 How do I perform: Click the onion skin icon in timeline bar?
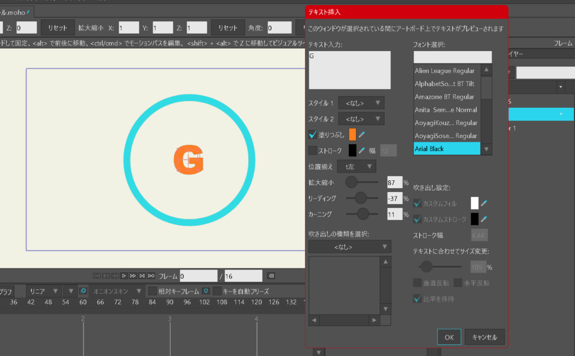click(83, 291)
